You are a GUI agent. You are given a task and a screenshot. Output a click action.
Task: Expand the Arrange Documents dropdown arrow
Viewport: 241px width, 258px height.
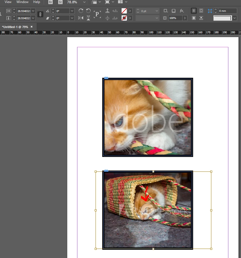tap(126, 2)
